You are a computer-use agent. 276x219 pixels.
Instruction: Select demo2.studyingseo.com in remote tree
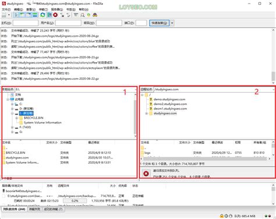point(170,104)
